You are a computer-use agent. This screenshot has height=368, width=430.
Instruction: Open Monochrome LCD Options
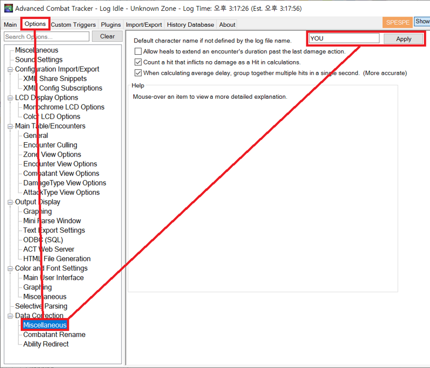click(x=63, y=107)
